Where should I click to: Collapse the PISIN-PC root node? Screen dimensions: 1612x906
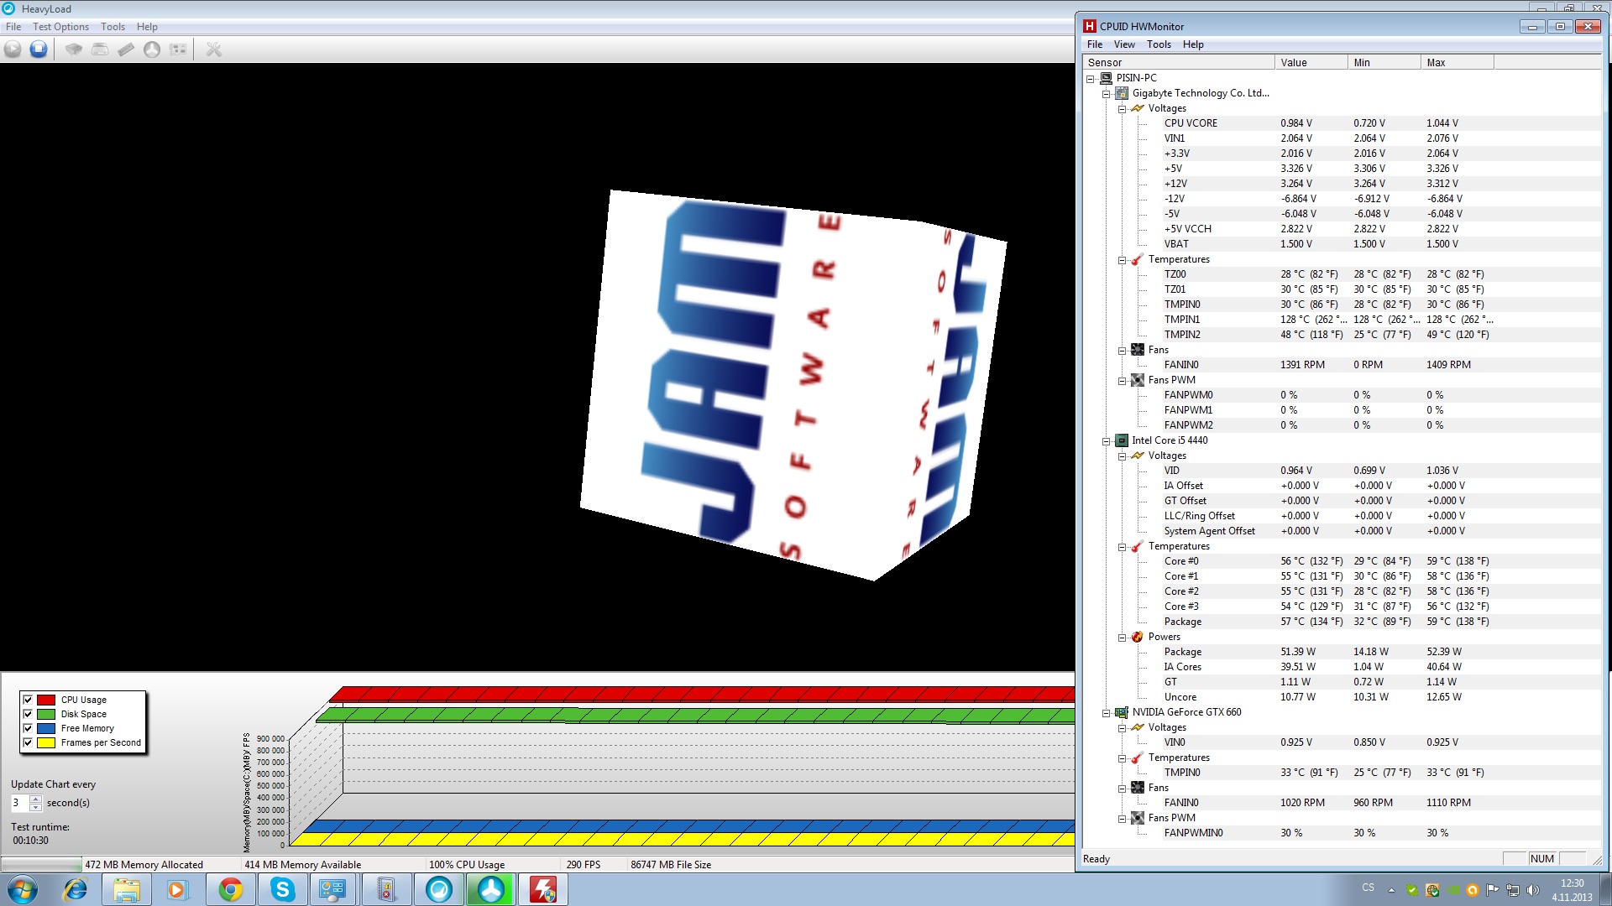1091,79
